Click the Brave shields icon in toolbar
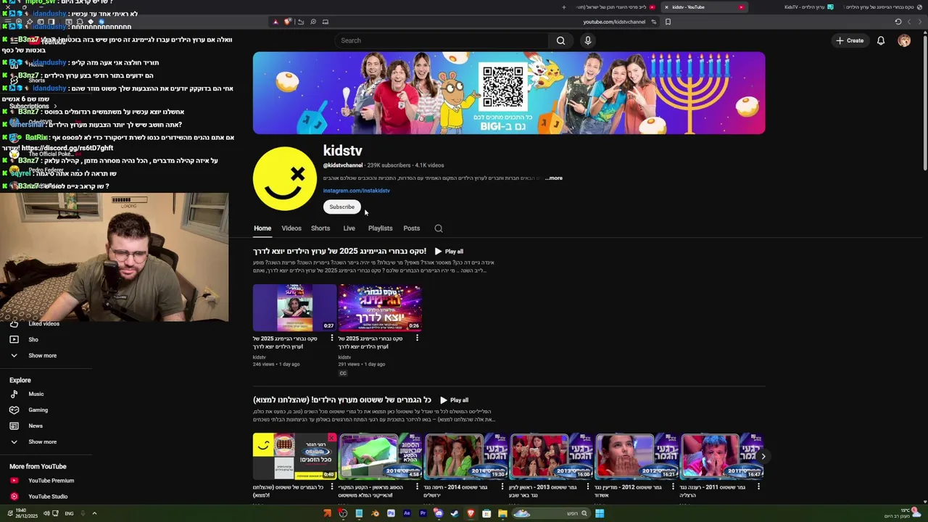This screenshot has width=928, height=522. click(287, 22)
